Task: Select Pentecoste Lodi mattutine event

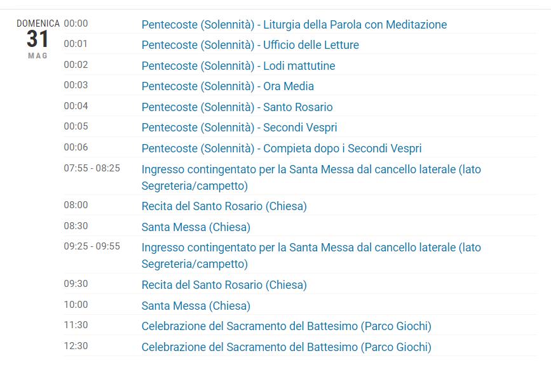Action: (x=238, y=65)
